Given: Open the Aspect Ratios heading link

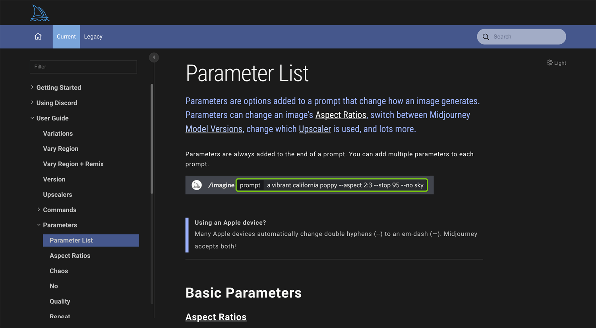Looking at the screenshot, I should click(x=216, y=317).
